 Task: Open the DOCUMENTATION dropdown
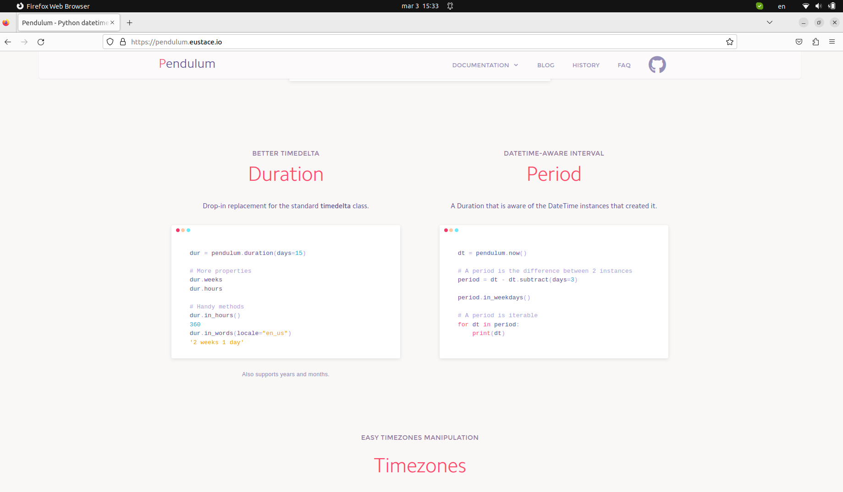tap(485, 65)
